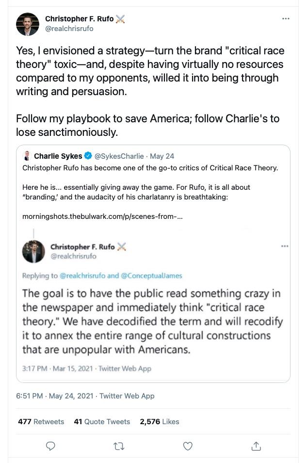Open the more options menu on Rufo's tweet
Image resolution: width=307 pixels, height=463 pixels.
[x=285, y=17]
